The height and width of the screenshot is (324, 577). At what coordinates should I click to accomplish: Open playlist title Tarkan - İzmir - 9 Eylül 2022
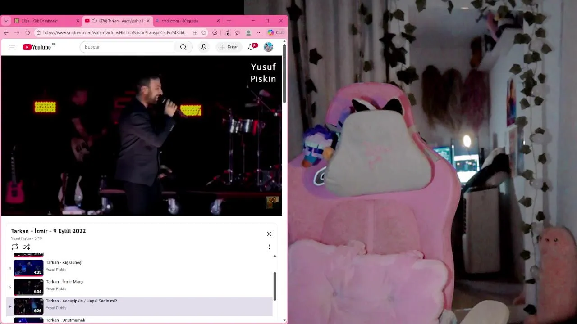tap(48, 231)
